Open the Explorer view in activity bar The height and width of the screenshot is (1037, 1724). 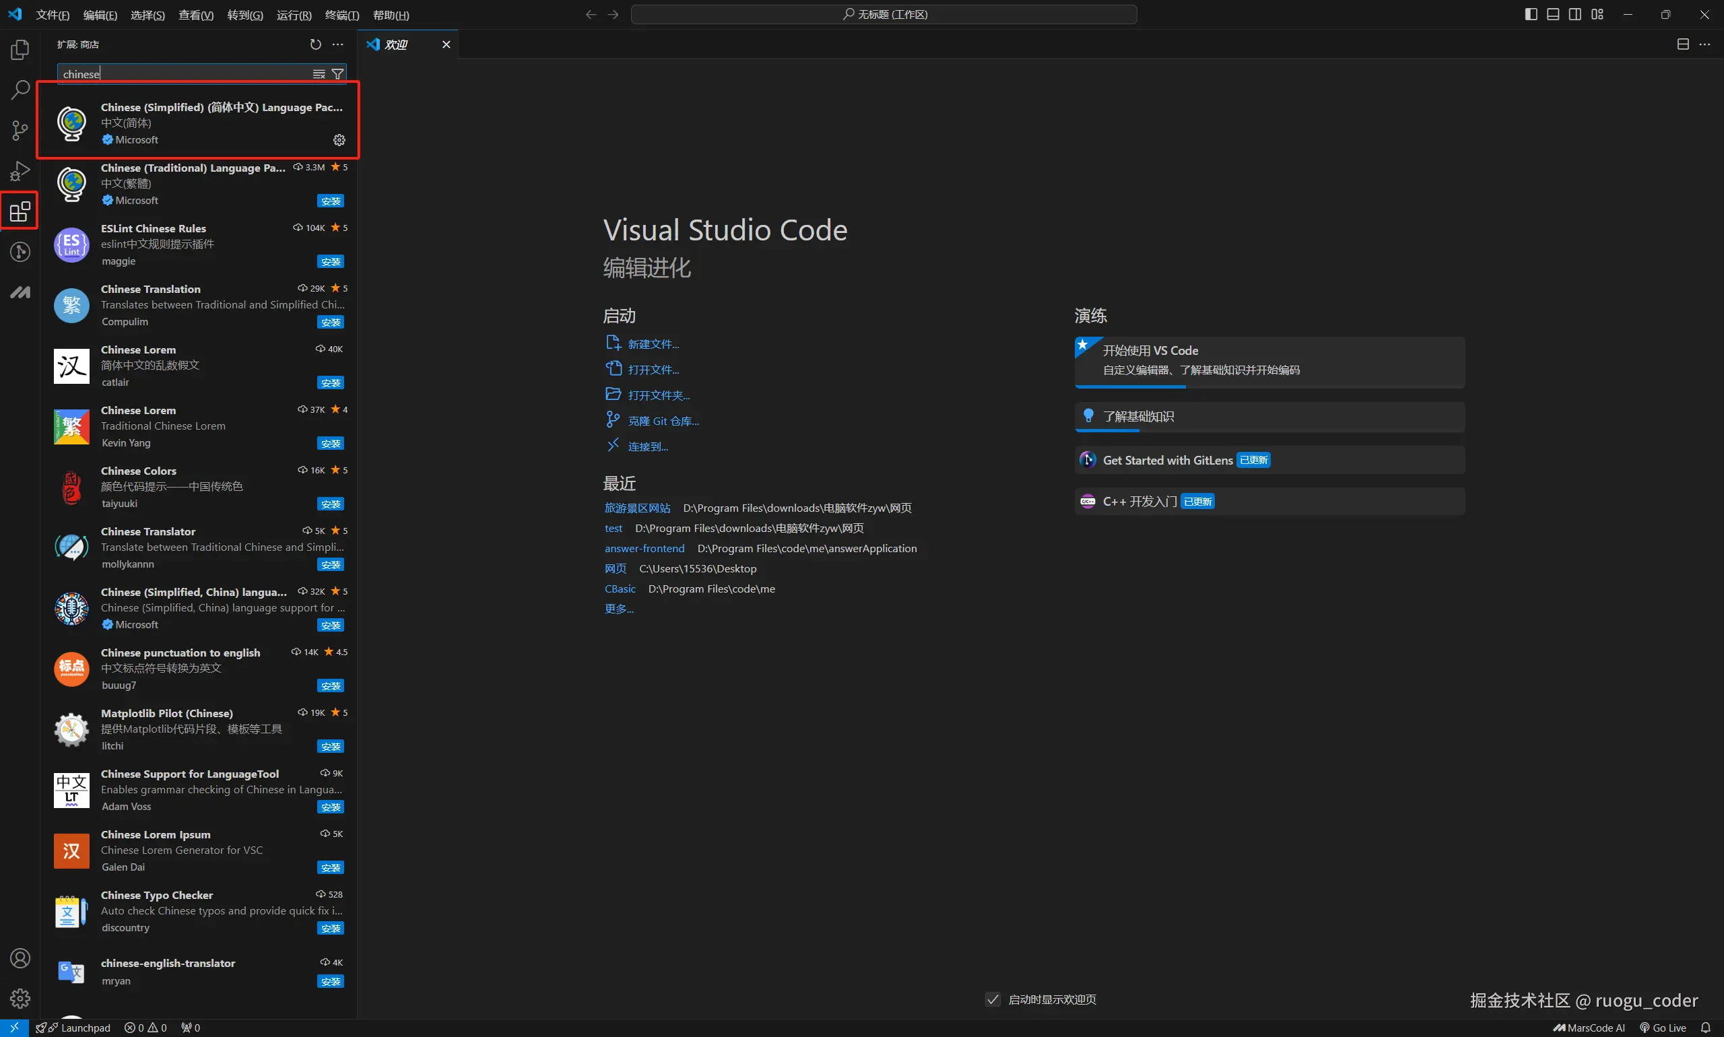point(20,50)
